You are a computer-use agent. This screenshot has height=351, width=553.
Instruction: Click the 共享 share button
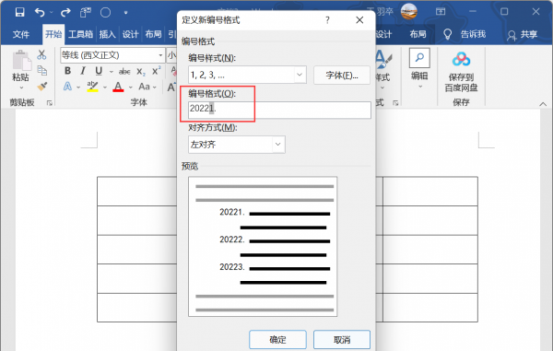pos(522,34)
